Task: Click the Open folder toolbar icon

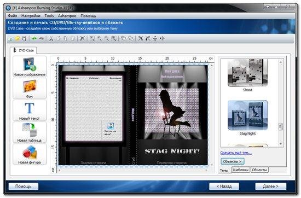Action: (18, 39)
